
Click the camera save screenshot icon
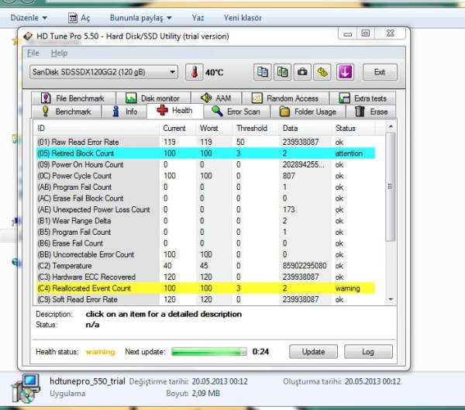pos(302,72)
